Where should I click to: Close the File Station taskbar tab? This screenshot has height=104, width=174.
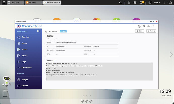41,3
